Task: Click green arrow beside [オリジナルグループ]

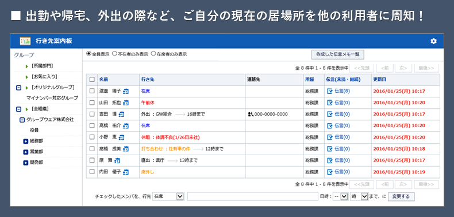Action: [27, 88]
